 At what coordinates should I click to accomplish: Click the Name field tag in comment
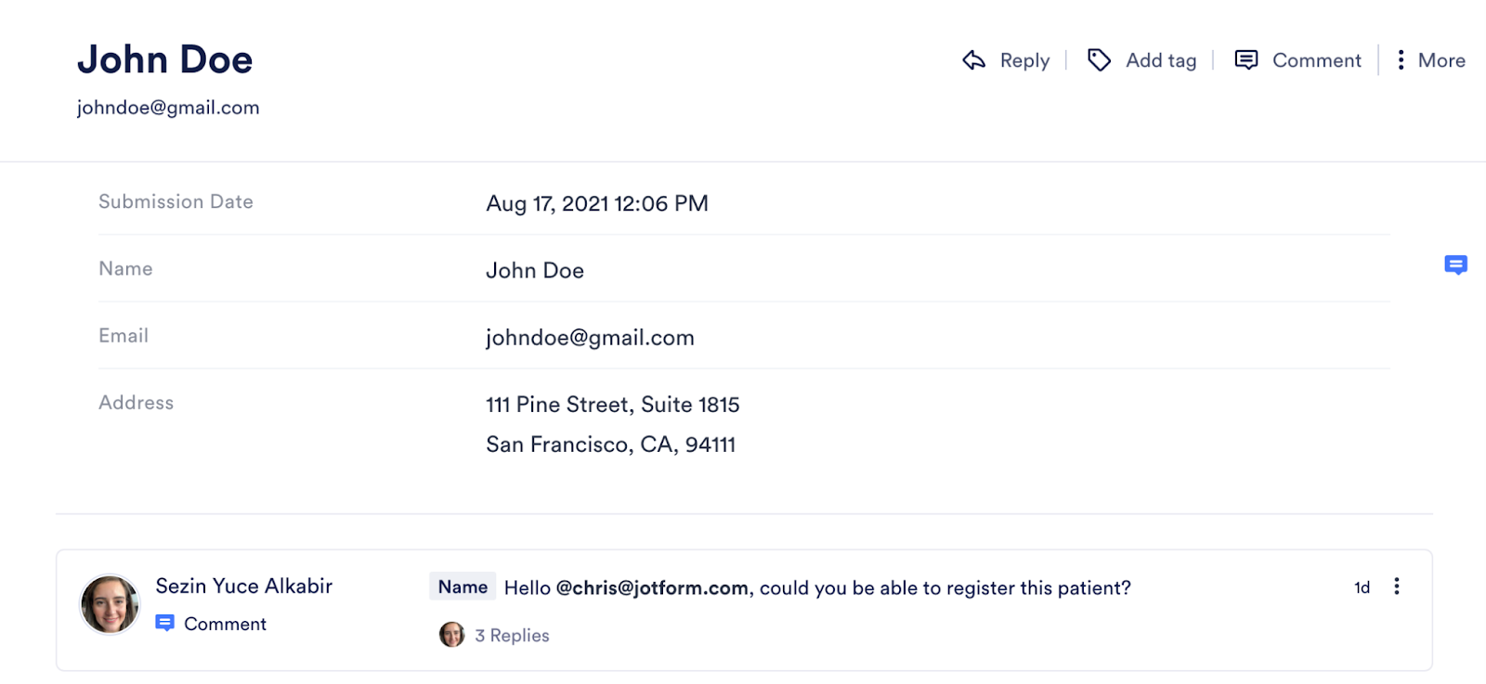click(x=463, y=587)
